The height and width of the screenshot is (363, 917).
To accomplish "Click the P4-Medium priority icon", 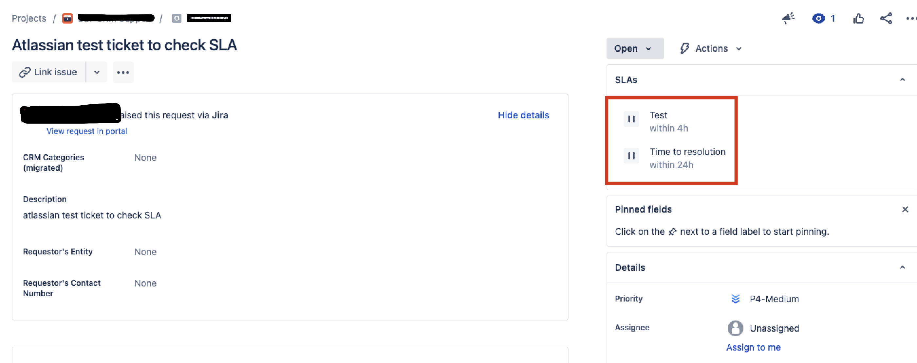I will coord(735,299).
